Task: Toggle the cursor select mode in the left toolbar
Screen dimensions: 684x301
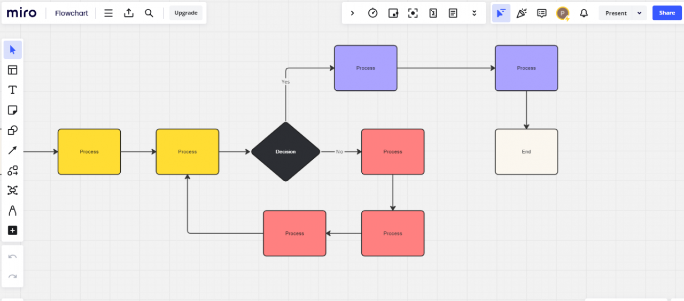Action: pyautogui.click(x=13, y=50)
